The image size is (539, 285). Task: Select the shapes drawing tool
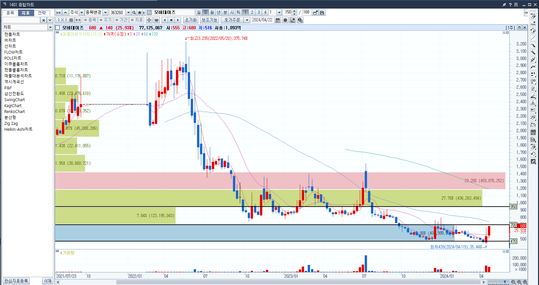pyautogui.click(x=533, y=81)
